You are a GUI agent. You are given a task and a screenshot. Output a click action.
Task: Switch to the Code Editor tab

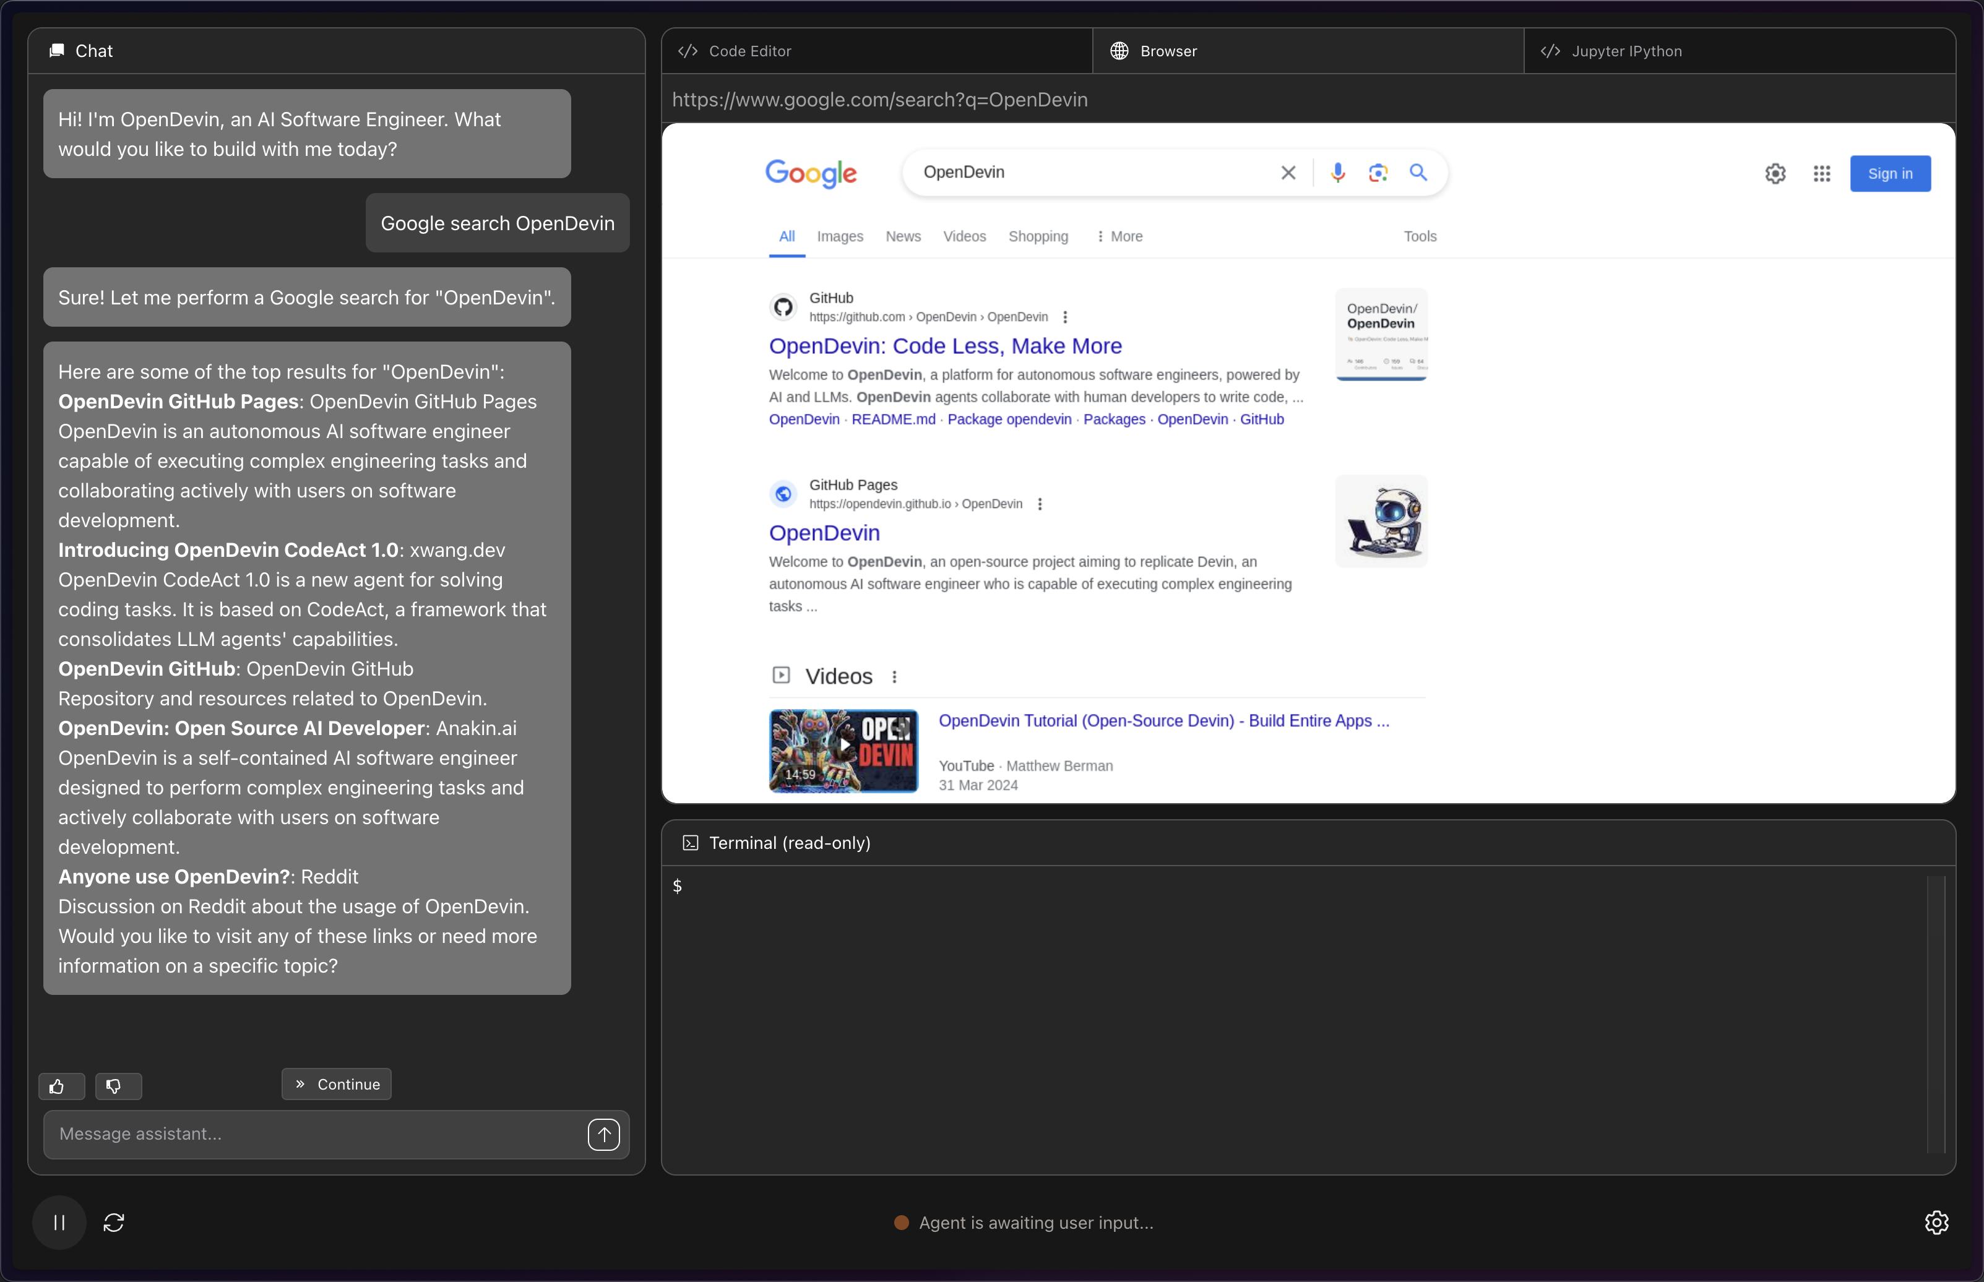(877, 51)
